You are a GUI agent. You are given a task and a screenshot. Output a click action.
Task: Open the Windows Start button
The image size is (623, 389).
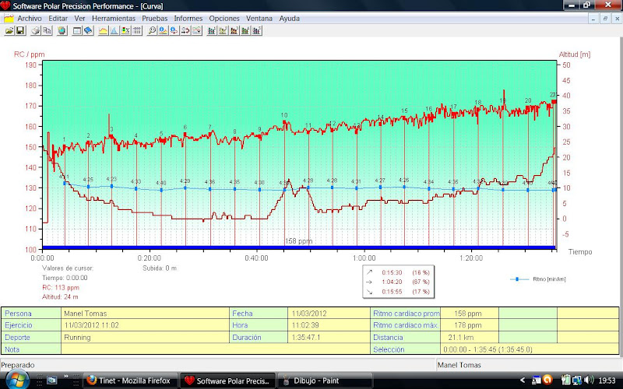[x=16, y=380]
